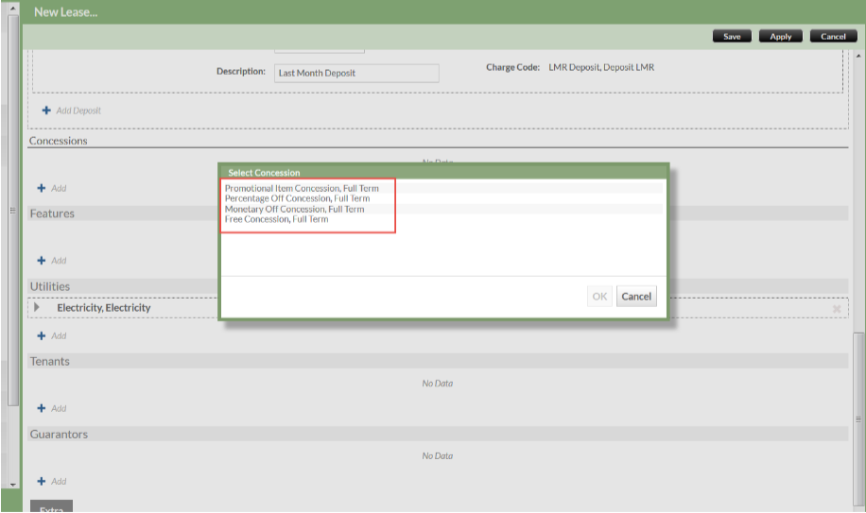This screenshot has height=513, width=866.
Task: Click the Apply button in the top bar
Action: 780,37
